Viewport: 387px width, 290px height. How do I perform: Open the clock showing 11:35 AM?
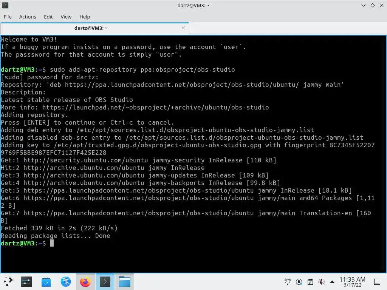pos(352,282)
